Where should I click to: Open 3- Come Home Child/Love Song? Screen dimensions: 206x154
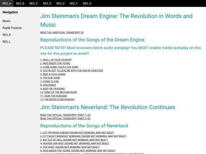(59, 67)
